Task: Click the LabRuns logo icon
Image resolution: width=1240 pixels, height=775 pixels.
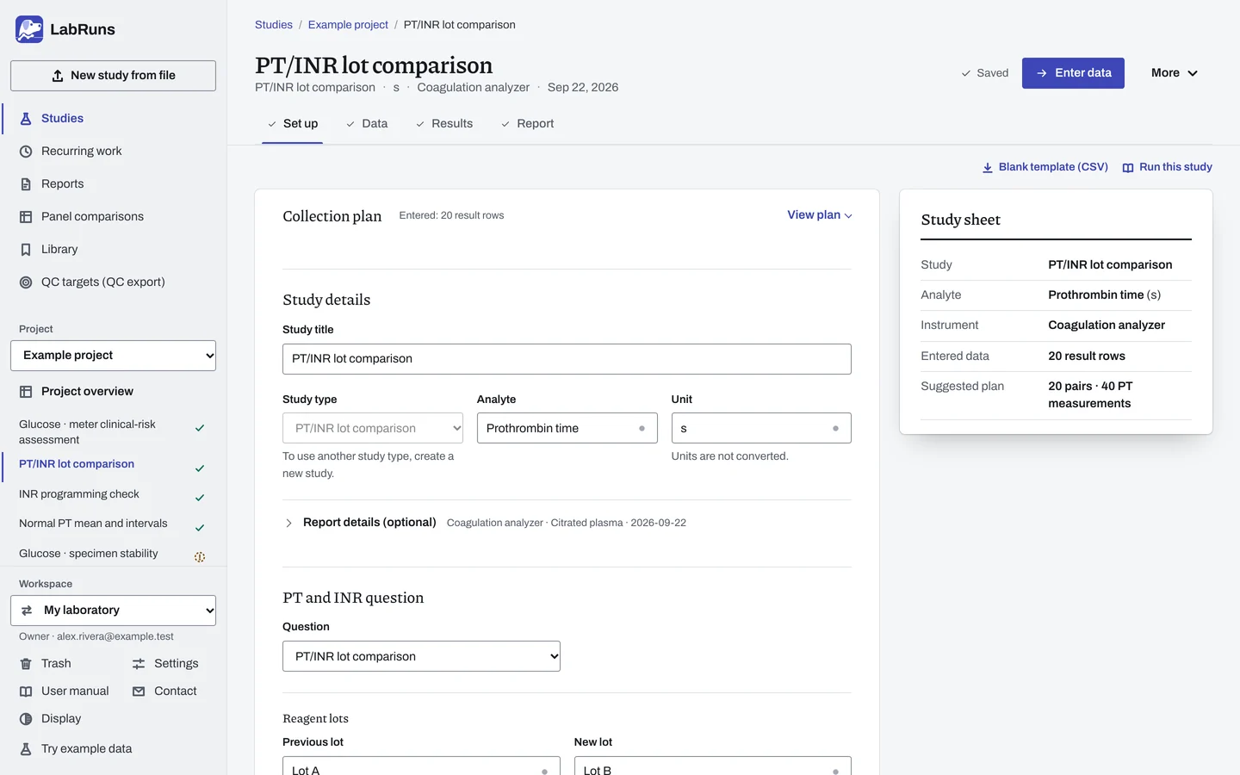Action: click(x=29, y=29)
